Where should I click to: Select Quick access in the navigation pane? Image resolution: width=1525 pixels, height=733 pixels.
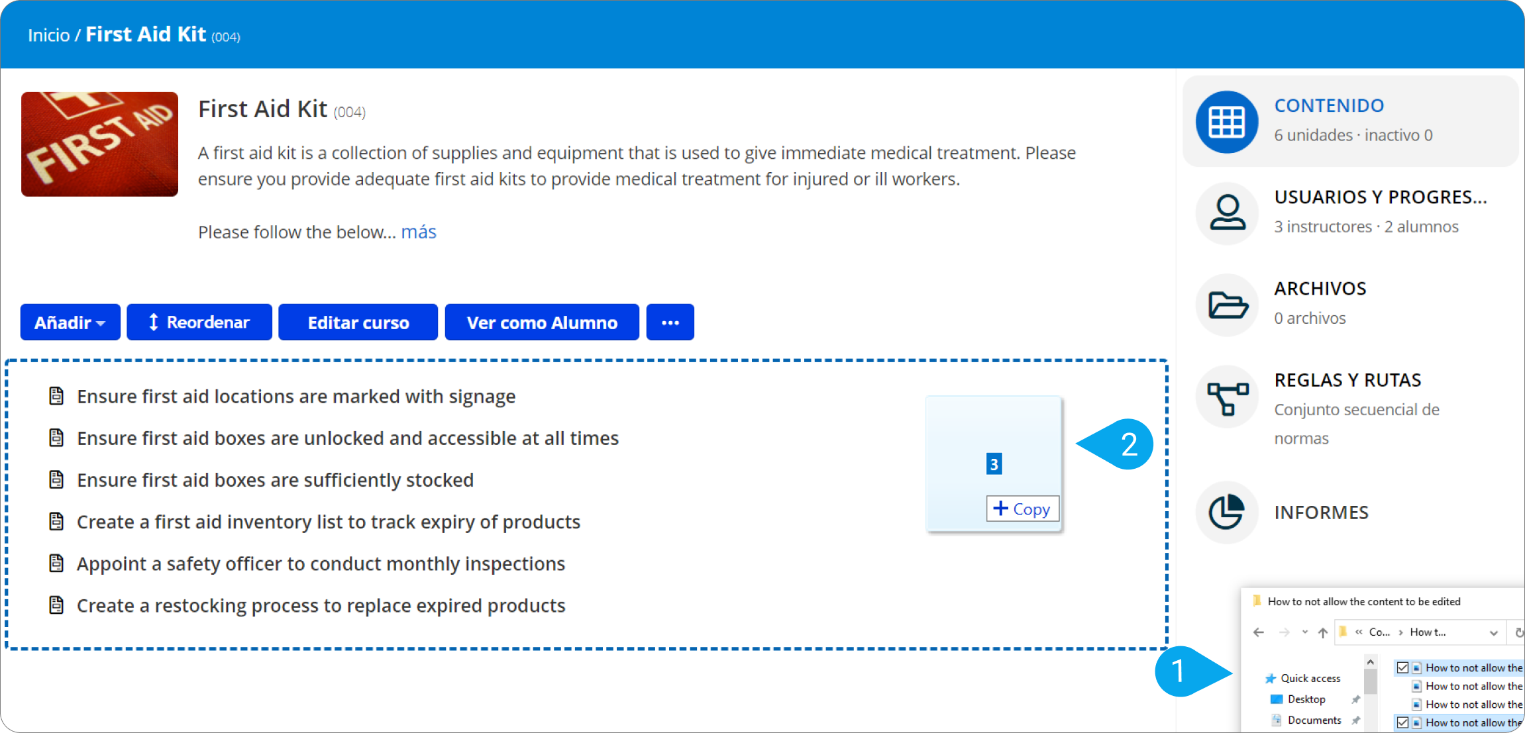[x=1310, y=678]
